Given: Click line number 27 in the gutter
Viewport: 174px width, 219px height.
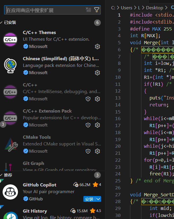Looking at the screenshot, I should (118, 195).
